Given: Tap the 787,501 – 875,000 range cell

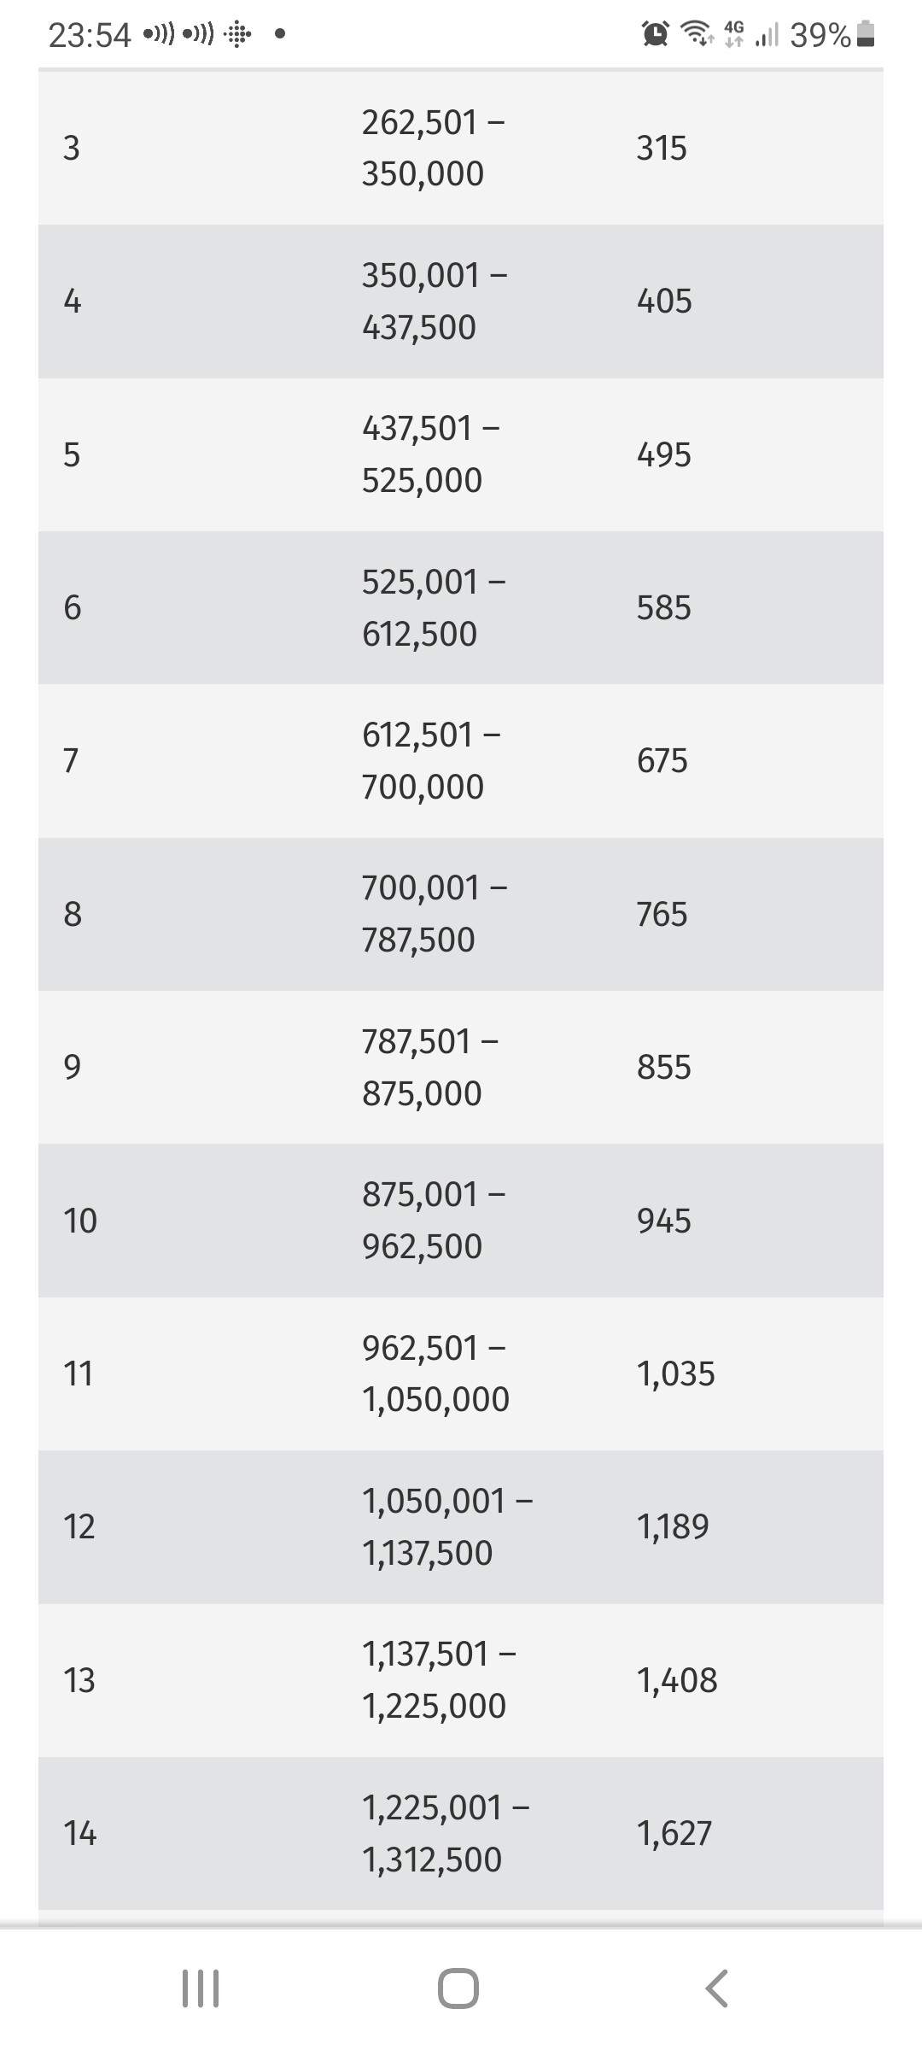Looking at the screenshot, I should point(430,1067).
